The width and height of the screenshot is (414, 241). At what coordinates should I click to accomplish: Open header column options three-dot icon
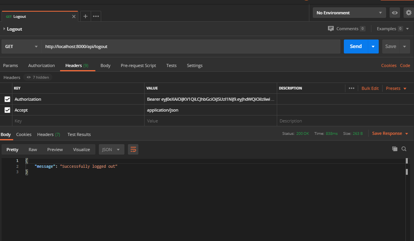pyautogui.click(x=352, y=88)
